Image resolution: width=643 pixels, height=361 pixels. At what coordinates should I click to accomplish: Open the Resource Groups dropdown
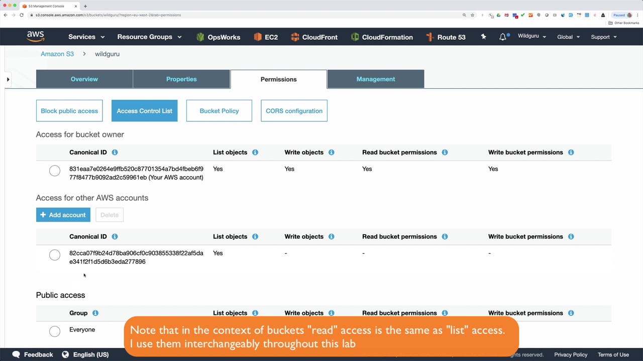click(x=149, y=37)
